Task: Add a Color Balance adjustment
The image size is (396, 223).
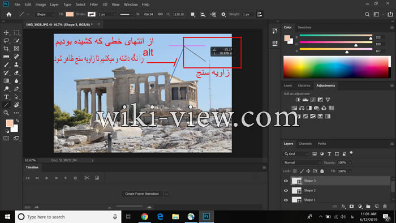Action: click(x=302, y=108)
